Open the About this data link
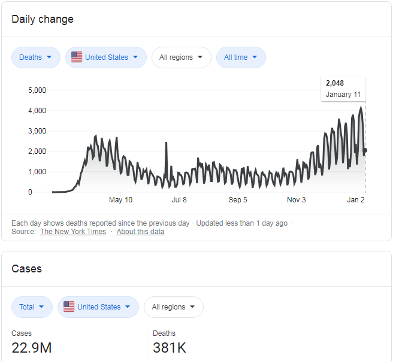Image resolution: width=393 pixels, height=361 pixels. 140,232
